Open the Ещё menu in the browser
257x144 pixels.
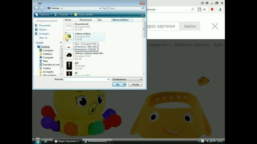pos(219,45)
